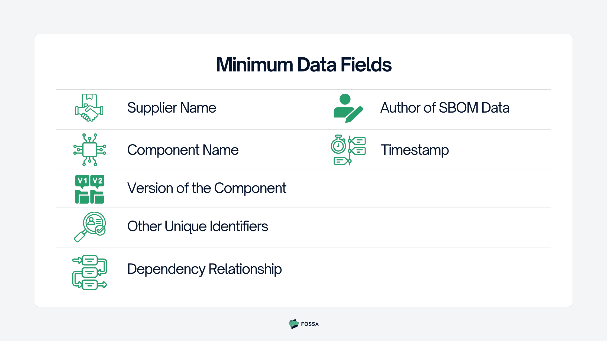This screenshot has width=607, height=341.
Task: Click the magnifying glass identifier icon
Action: 90,227
